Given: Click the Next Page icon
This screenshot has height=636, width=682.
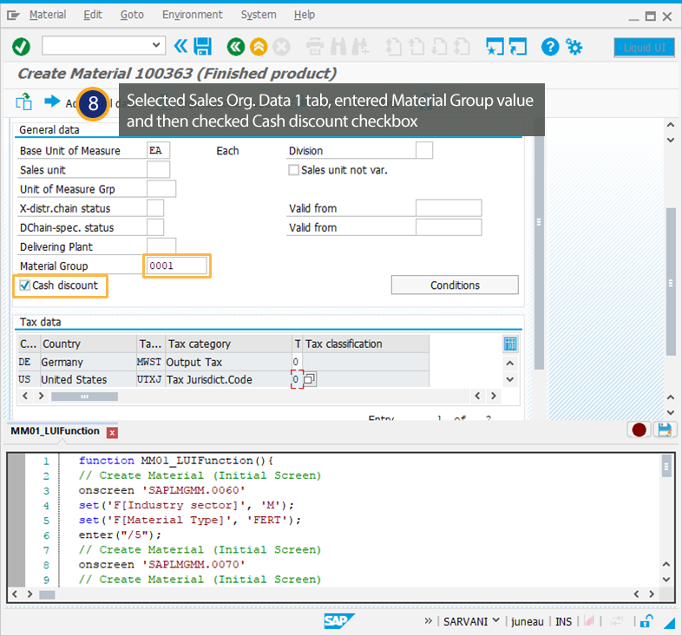Looking at the screenshot, I should tap(439, 47).
